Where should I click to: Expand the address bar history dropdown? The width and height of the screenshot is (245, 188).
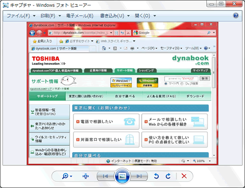[111, 33]
